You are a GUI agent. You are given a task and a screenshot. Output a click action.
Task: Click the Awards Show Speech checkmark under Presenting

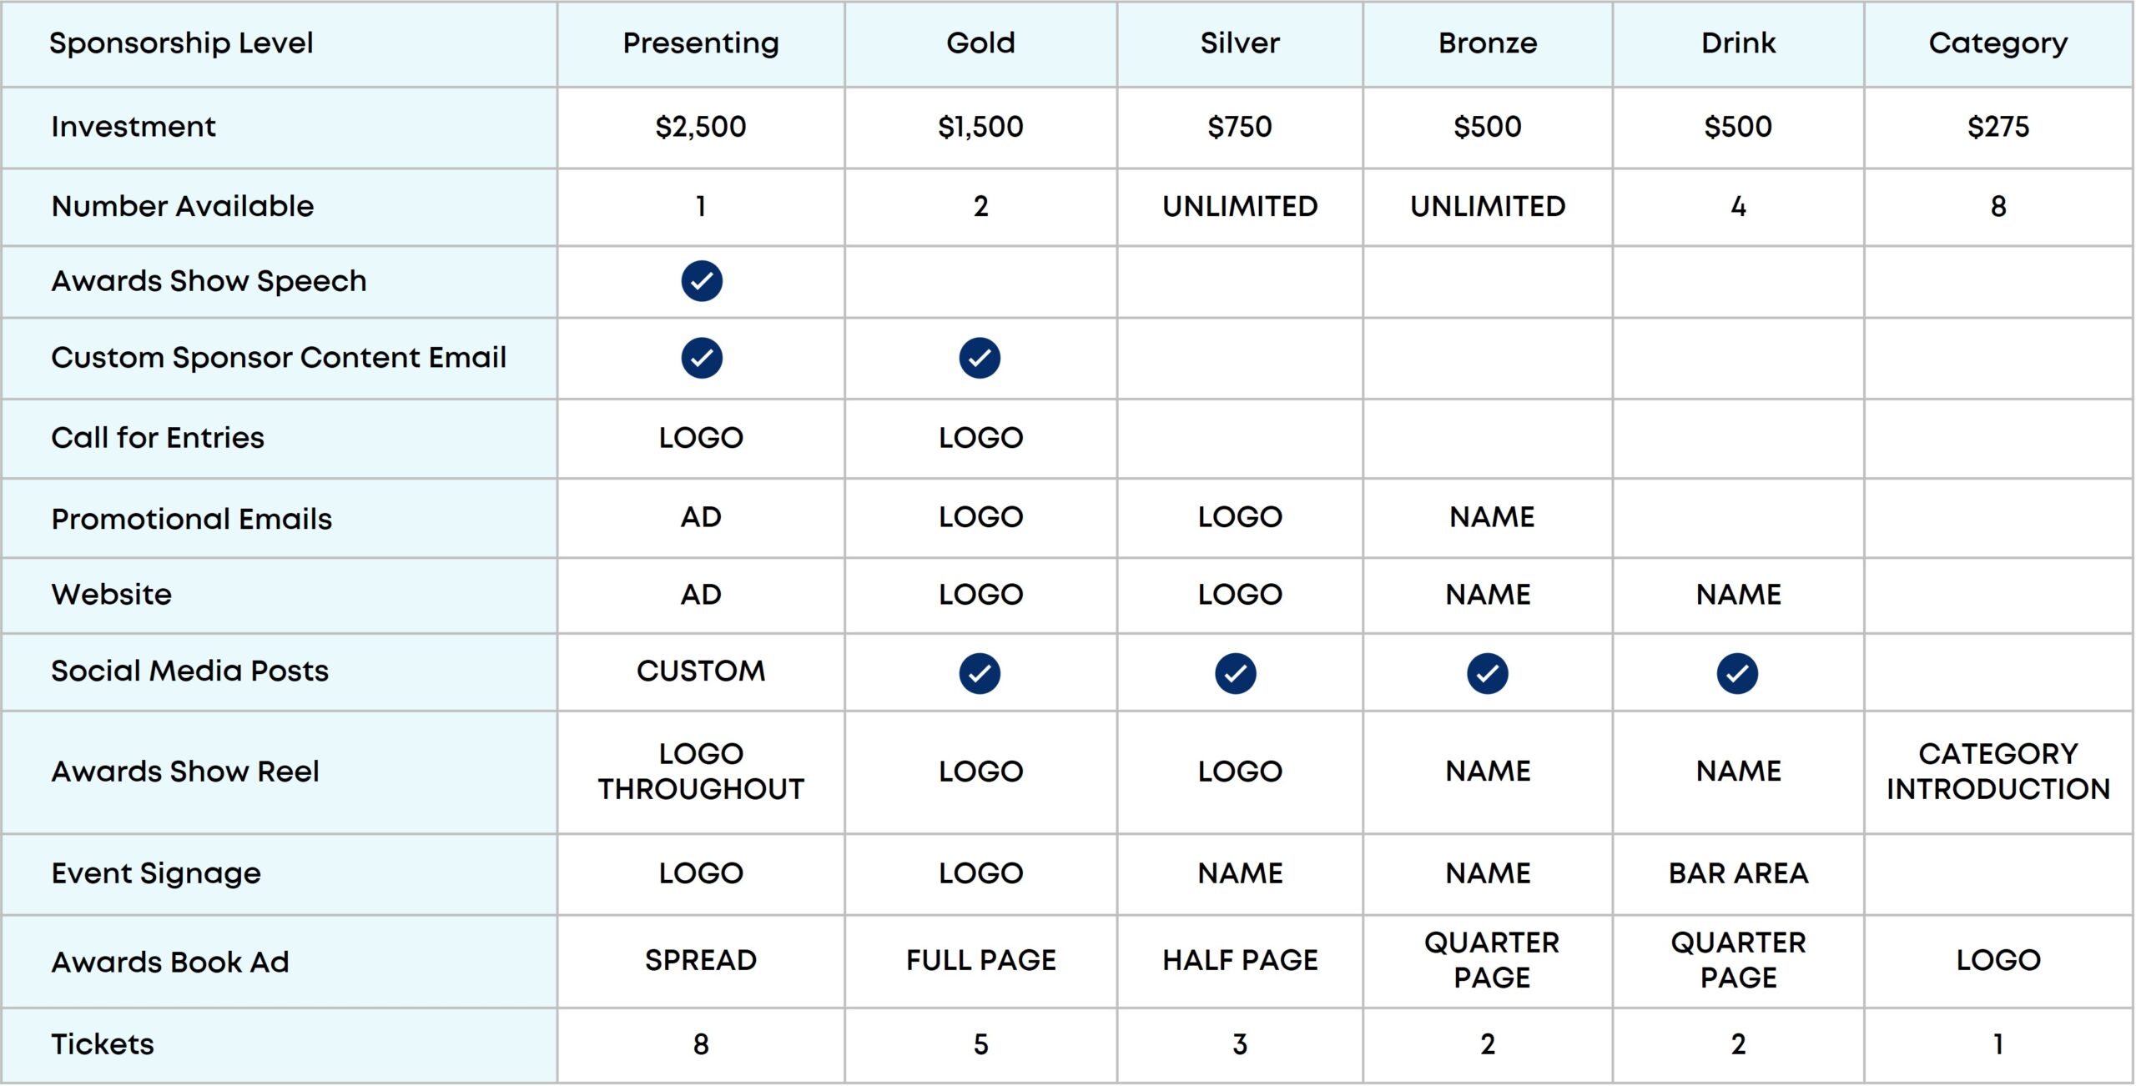point(701,281)
